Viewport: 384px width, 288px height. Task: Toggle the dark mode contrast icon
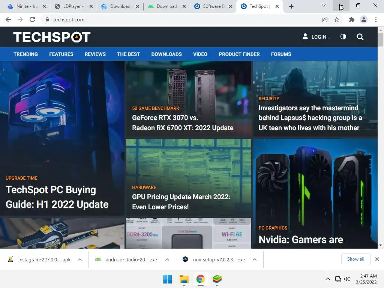tap(343, 37)
